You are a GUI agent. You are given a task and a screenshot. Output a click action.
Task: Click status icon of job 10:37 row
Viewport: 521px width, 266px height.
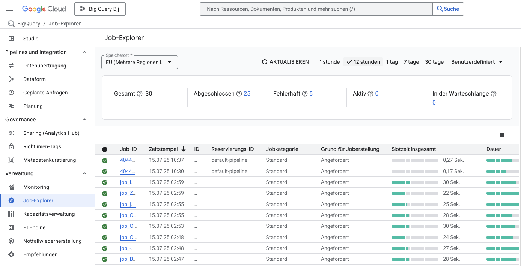pos(105,160)
